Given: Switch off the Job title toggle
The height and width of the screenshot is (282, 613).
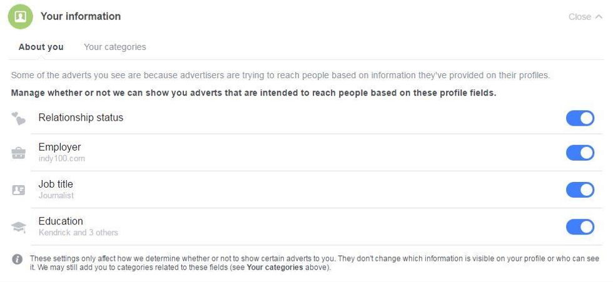Looking at the screenshot, I should point(580,190).
